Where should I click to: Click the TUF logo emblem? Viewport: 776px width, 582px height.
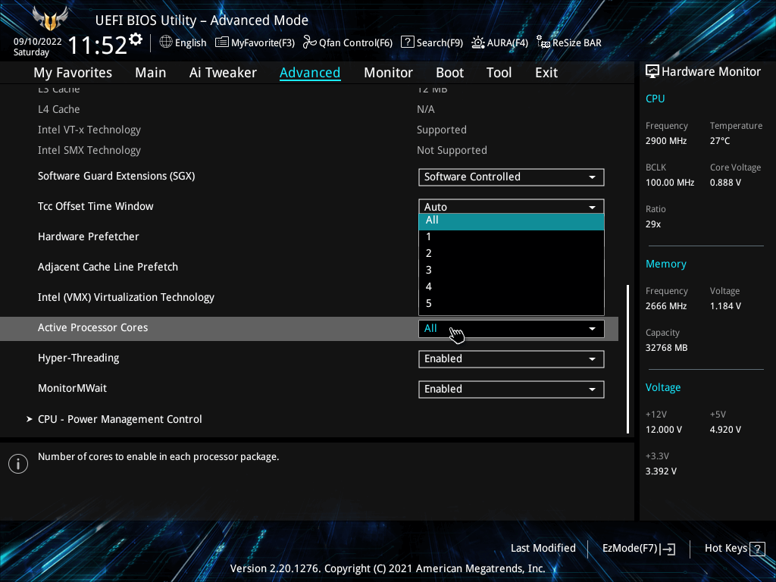point(49,19)
